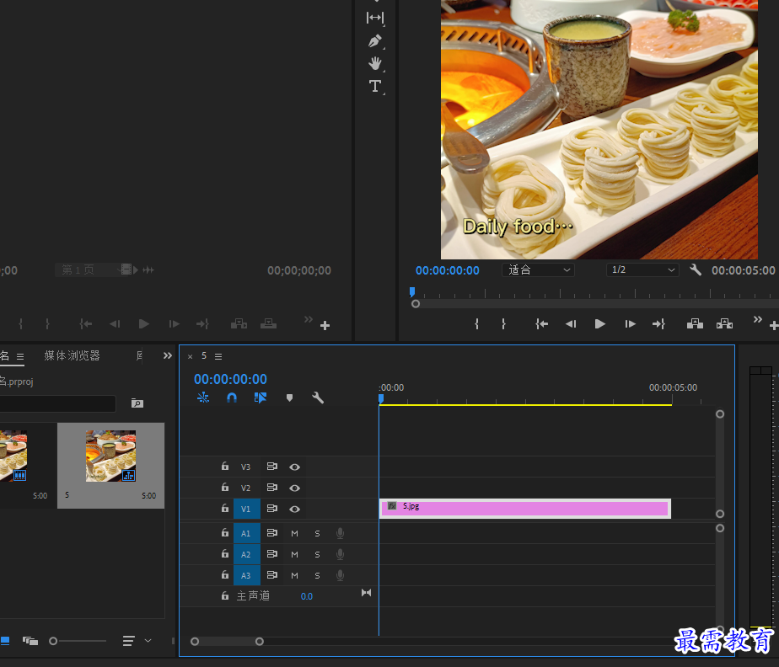The image size is (779, 667).
Task: Open Program monitor wrench settings
Action: pos(696,270)
